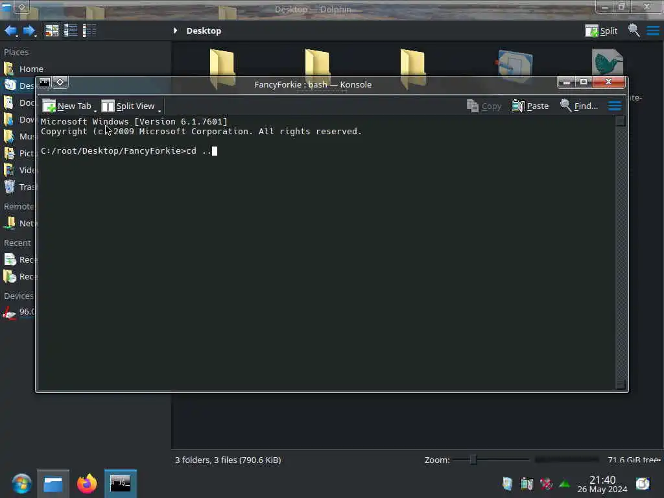The width and height of the screenshot is (664, 498).
Task: Click Split View in Konsole toolbar
Action: (x=128, y=106)
